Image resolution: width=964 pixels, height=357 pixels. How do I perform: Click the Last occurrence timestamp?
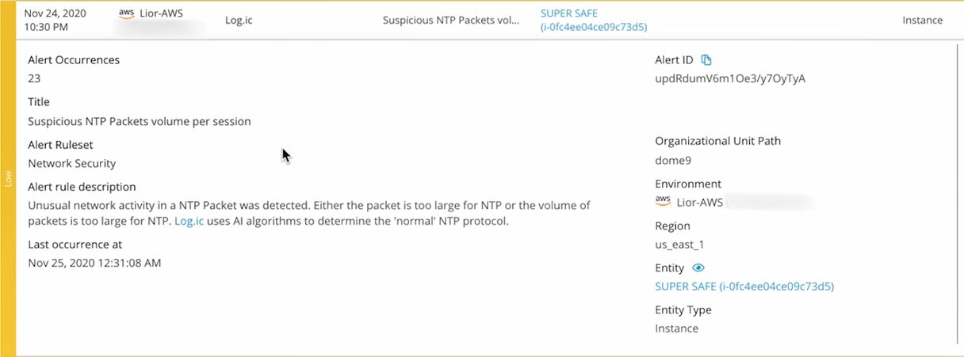pyautogui.click(x=94, y=263)
